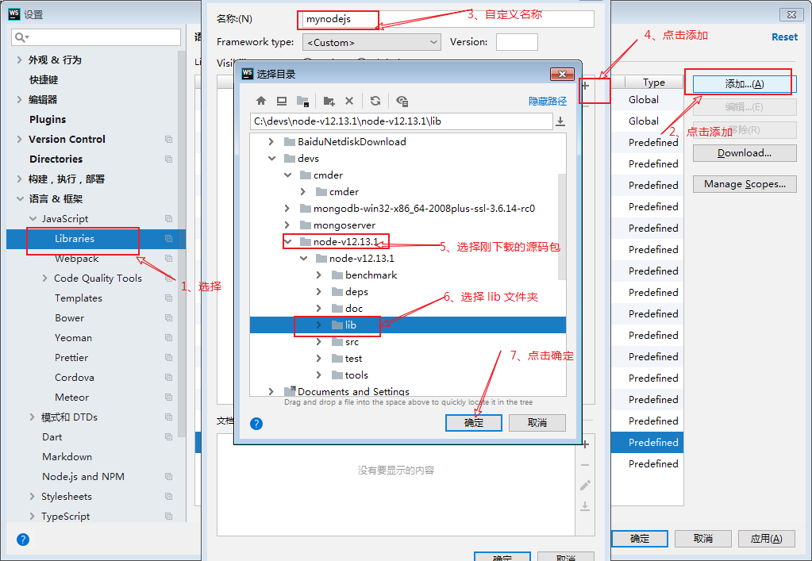Viewport: 812px width, 561px height.
Task: Open Plugins settings page
Action: point(48,120)
